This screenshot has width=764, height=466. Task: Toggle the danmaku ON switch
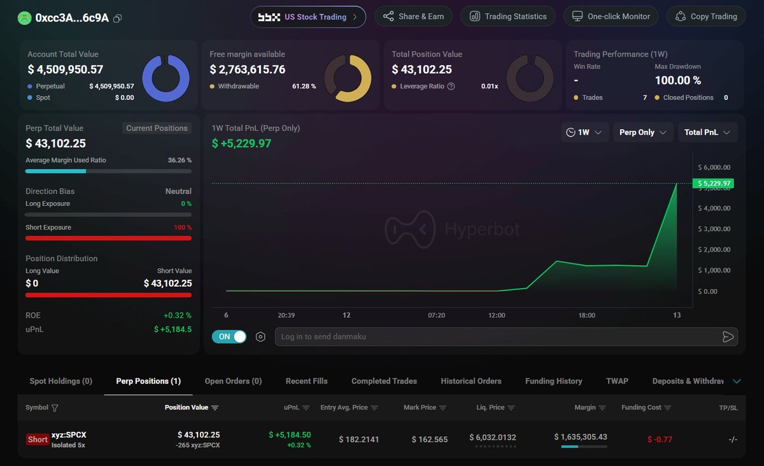pyautogui.click(x=229, y=337)
